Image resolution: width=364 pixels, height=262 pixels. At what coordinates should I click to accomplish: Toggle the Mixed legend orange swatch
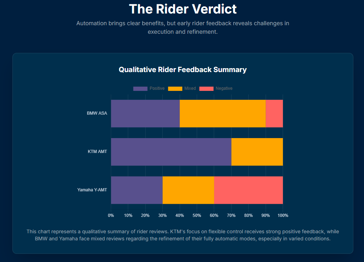coord(175,88)
